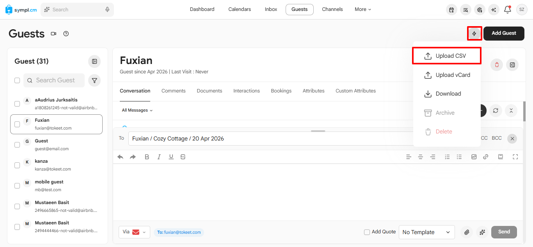
Task: Insert an image into the message
Action: coord(474,157)
